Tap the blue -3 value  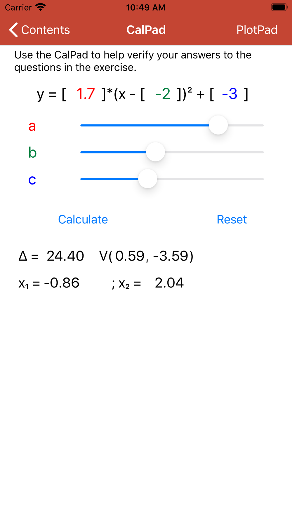click(x=230, y=94)
